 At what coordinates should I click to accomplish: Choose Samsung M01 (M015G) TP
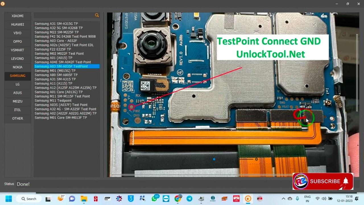[x=55, y=71]
